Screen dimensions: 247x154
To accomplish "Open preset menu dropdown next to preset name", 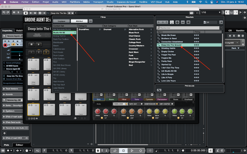I will pos(76,13).
